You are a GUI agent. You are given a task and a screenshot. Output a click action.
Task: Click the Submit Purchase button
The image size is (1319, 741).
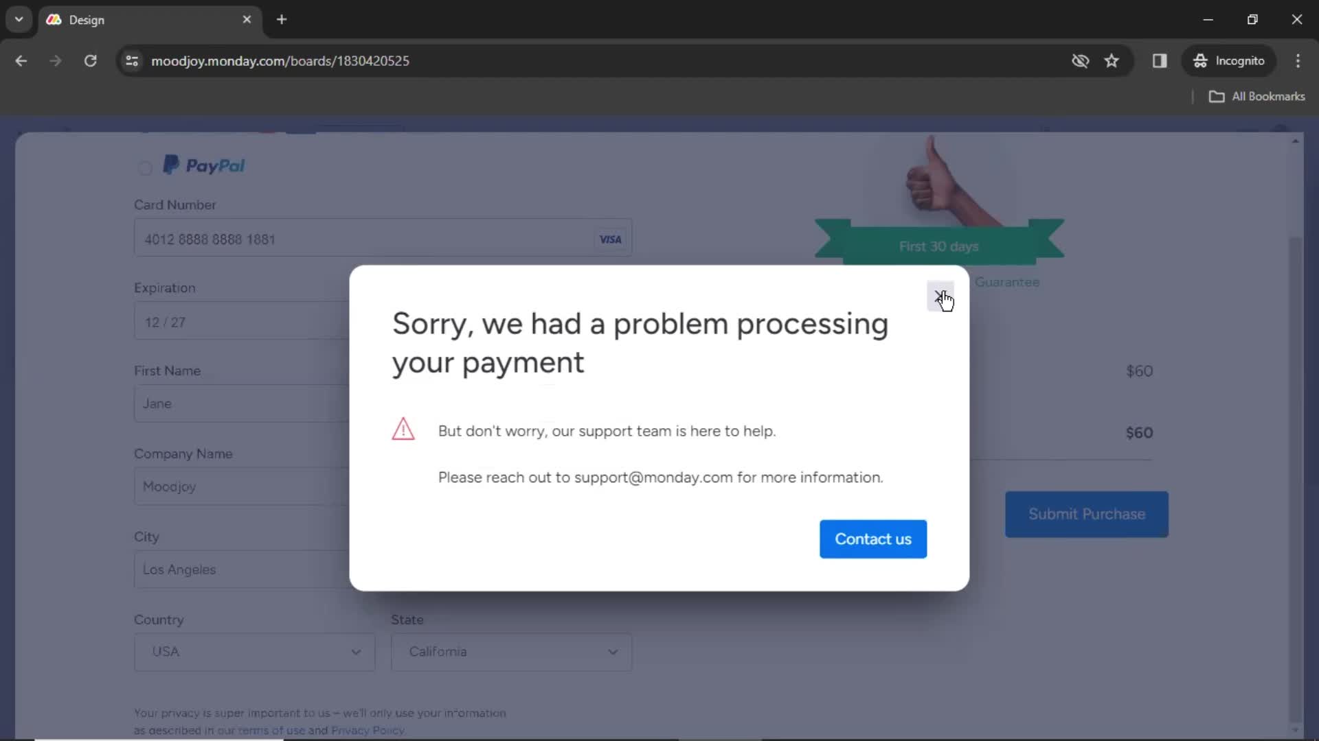click(1086, 514)
